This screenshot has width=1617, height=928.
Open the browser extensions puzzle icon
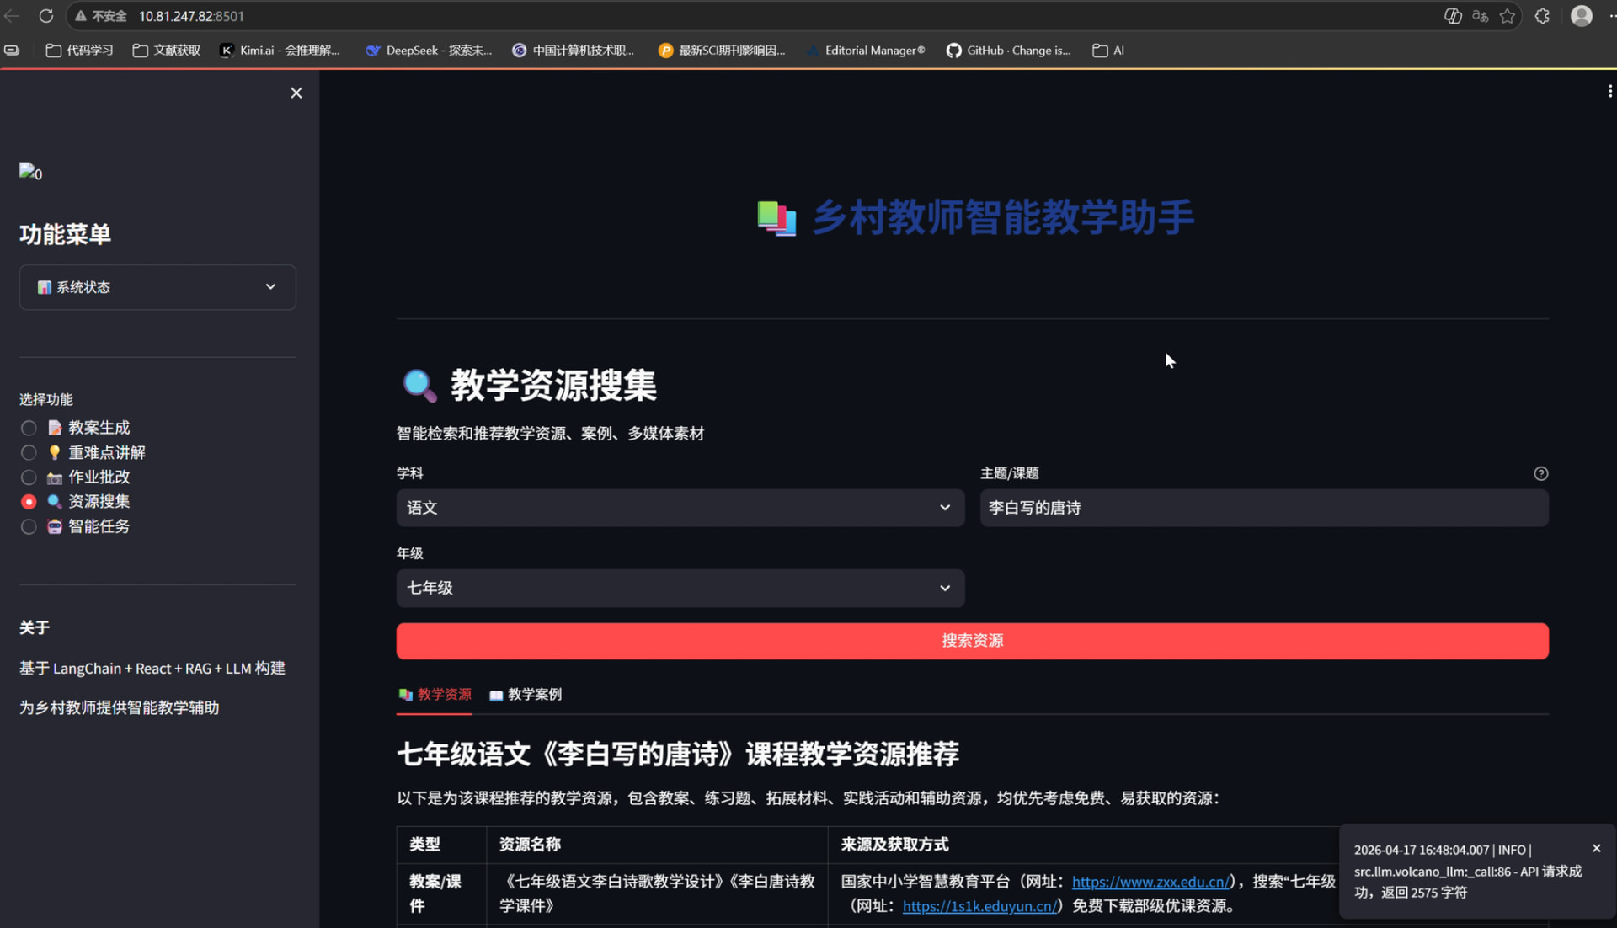point(1542,16)
